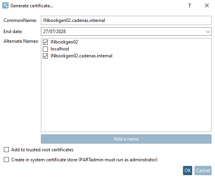Uncheck the INbookgen02 alternate name checkbox
Viewport: 215px width, 179px height.
coord(45,42)
